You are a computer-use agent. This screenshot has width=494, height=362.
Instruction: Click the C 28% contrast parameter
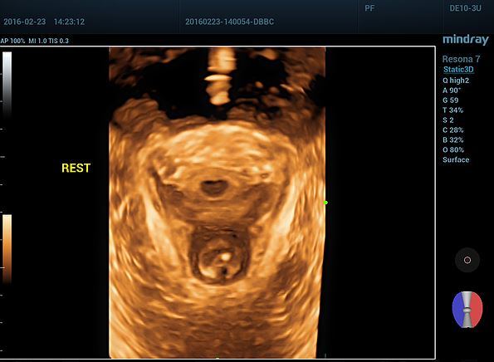[453, 130]
